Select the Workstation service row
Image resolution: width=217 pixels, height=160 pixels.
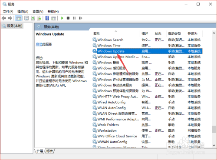[x=147, y=130]
